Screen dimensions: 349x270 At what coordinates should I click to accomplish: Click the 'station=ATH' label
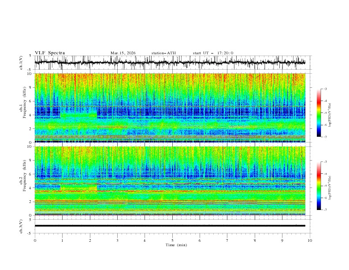click(163, 53)
